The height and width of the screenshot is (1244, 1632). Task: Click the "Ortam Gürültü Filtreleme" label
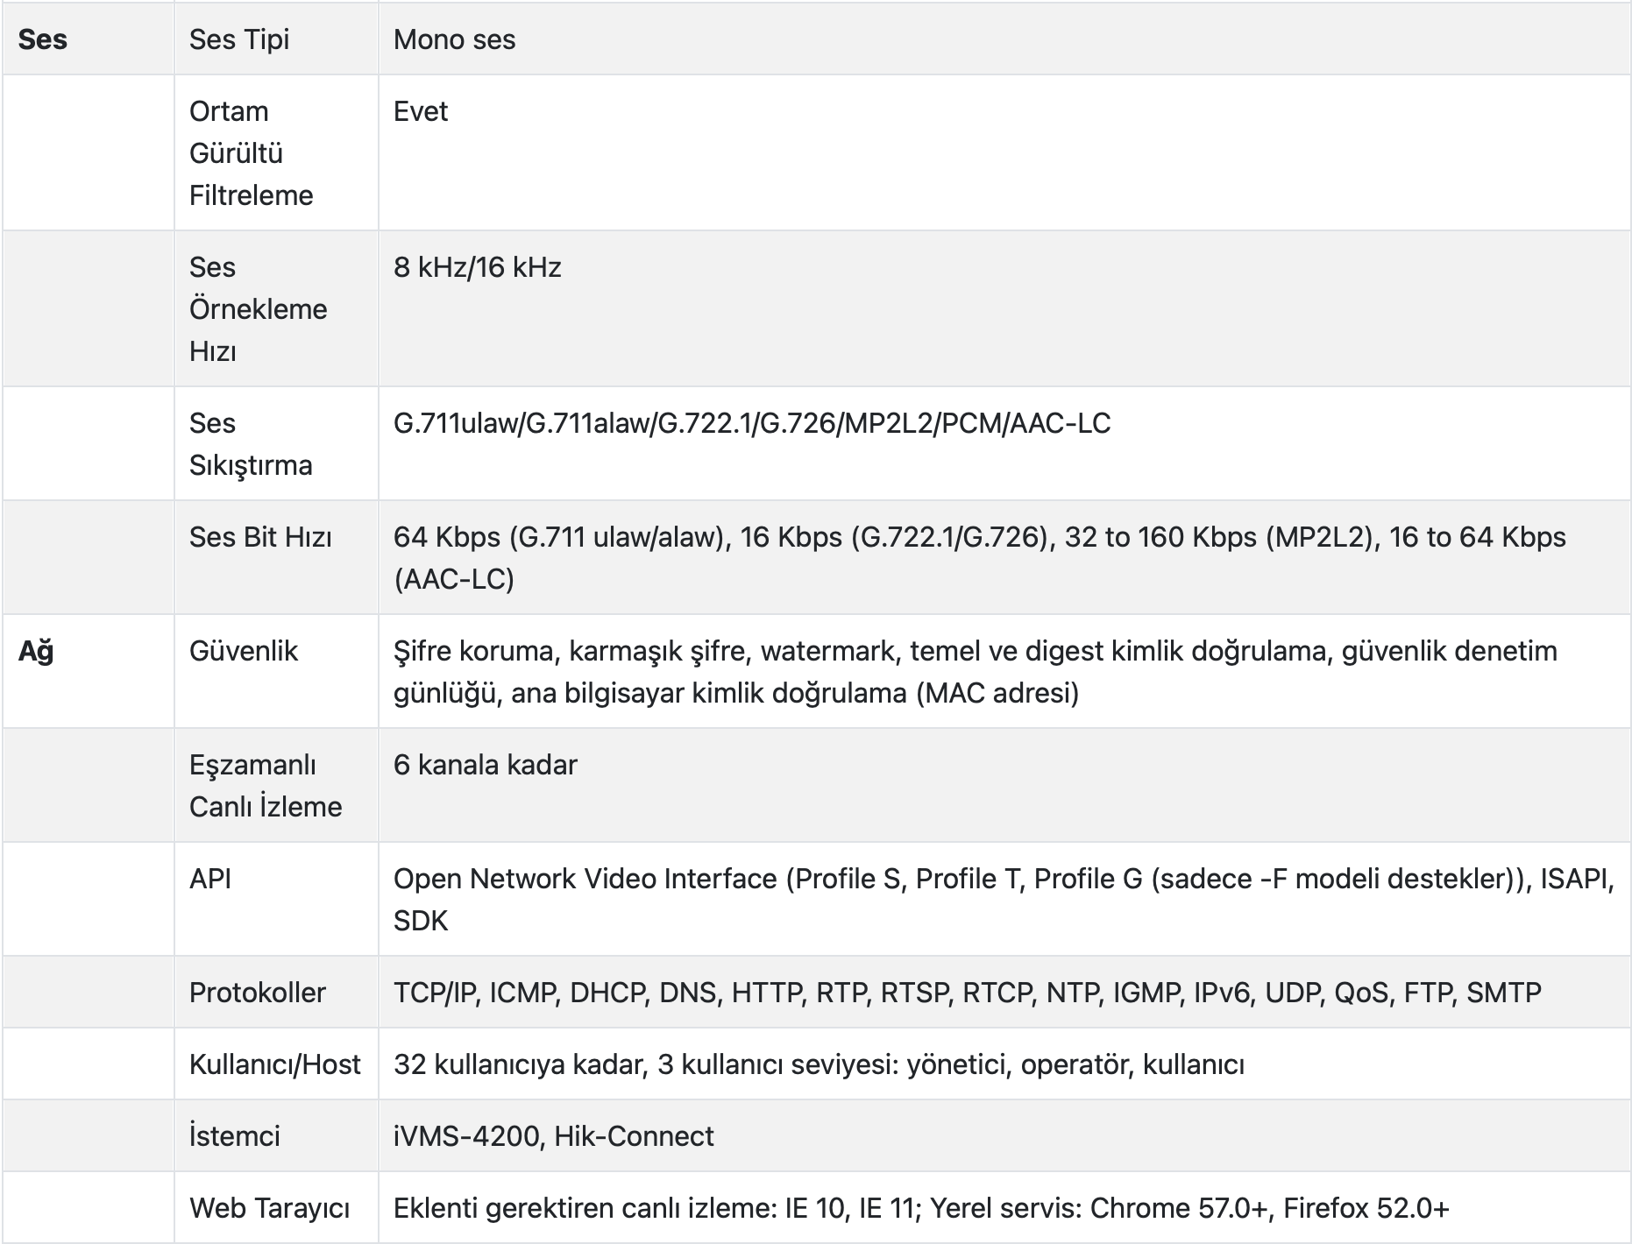click(x=251, y=153)
